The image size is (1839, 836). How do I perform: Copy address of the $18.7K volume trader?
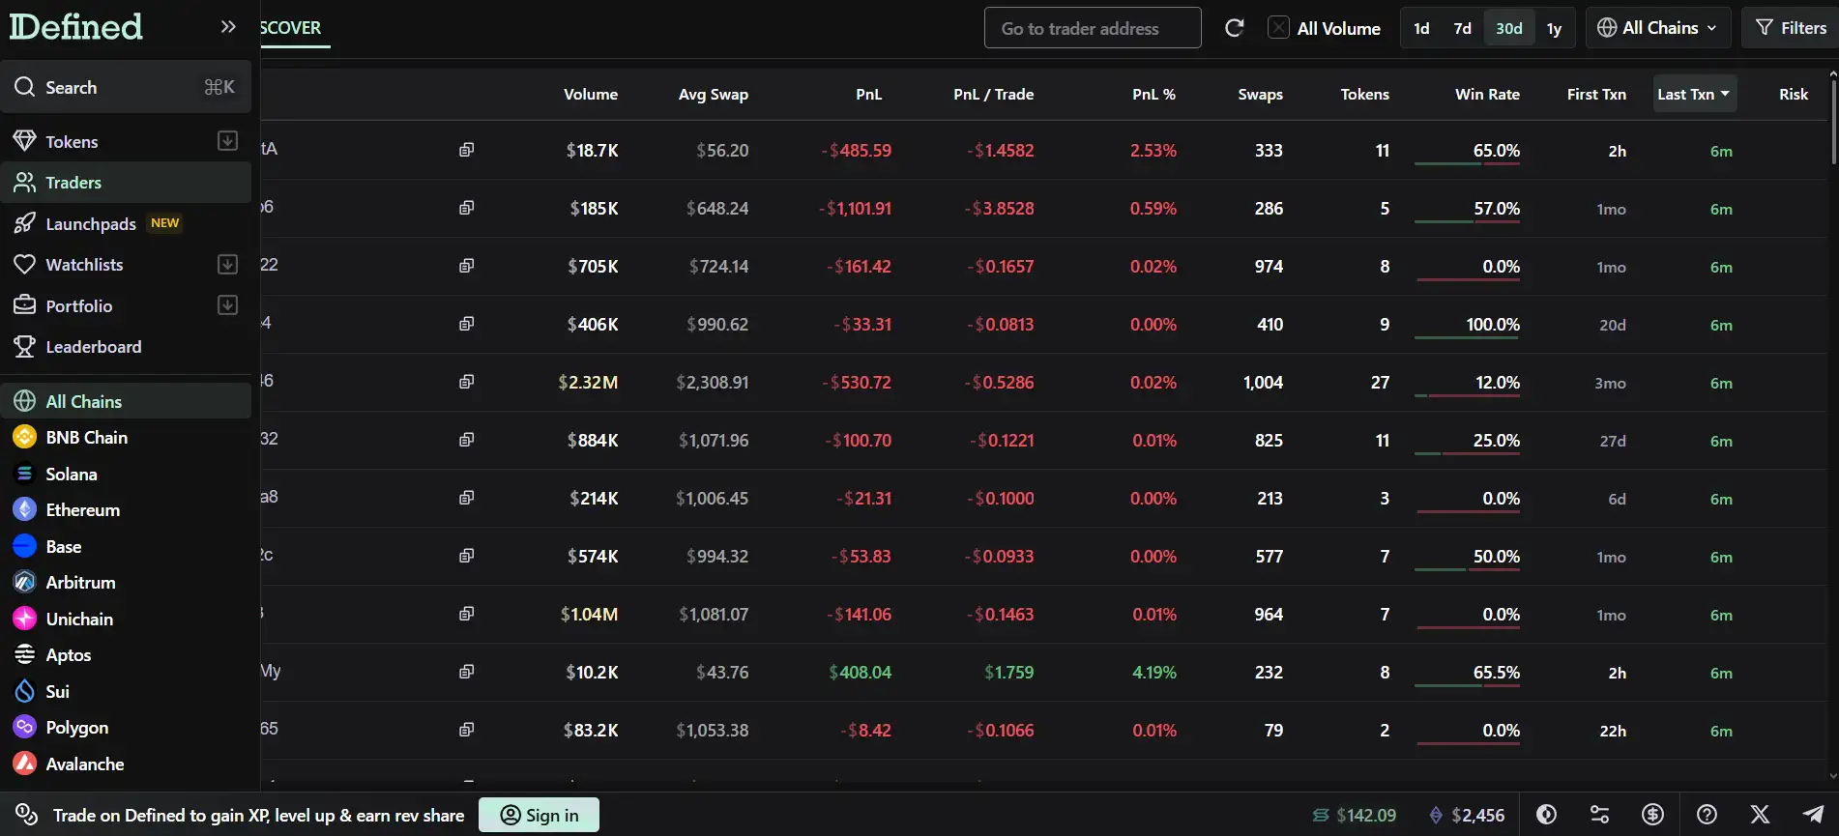(466, 150)
